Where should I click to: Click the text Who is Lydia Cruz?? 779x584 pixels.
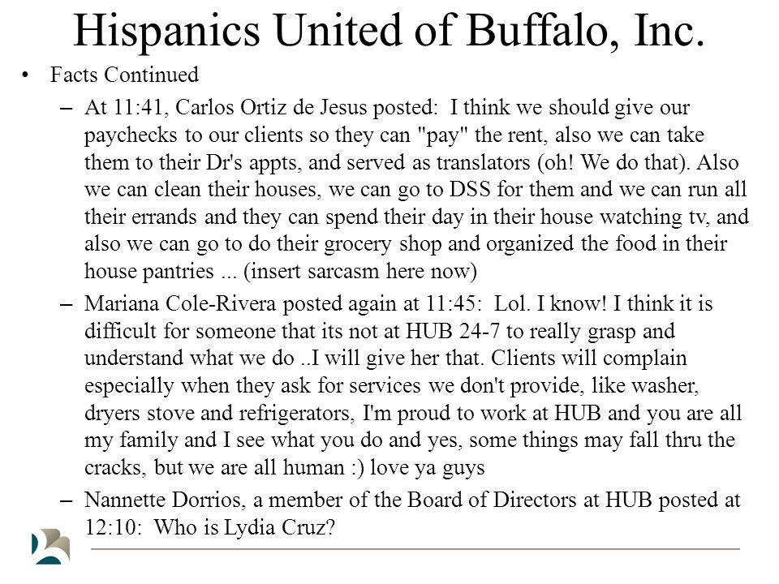244,527
